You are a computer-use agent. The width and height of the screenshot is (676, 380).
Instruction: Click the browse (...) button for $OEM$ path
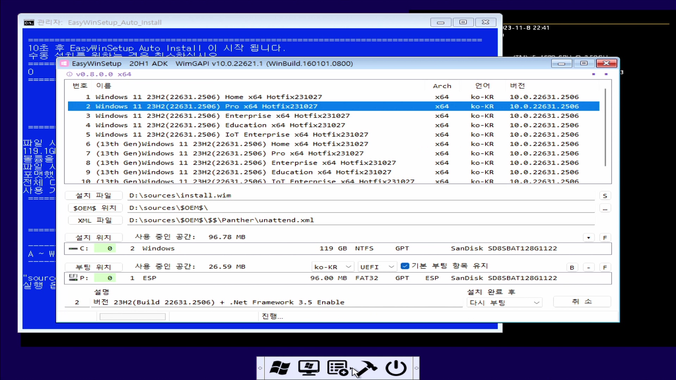605,209
